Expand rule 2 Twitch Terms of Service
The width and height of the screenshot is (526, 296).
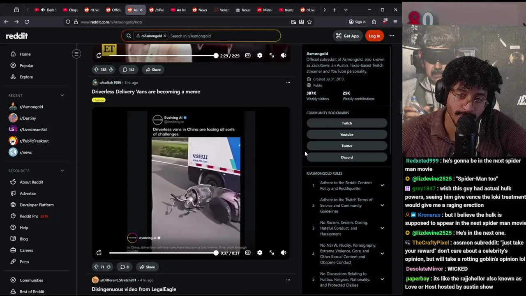click(382, 206)
